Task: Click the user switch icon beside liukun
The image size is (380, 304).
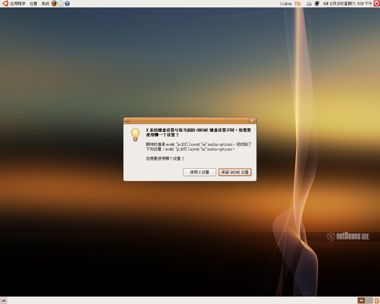Action: click(x=297, y=4)
